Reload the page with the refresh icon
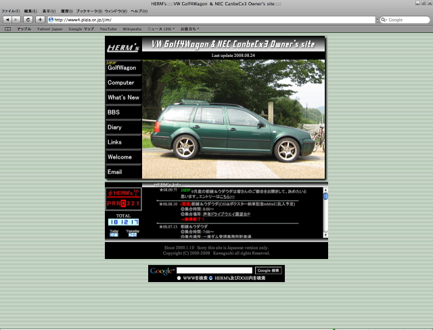The height and width of the screenshot is (330, 433). point(28,20)
